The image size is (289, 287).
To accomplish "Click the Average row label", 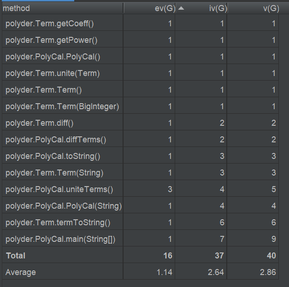I will point(21,272).
